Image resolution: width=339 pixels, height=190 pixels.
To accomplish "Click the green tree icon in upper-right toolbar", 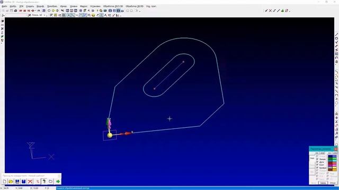I will 282,11.
